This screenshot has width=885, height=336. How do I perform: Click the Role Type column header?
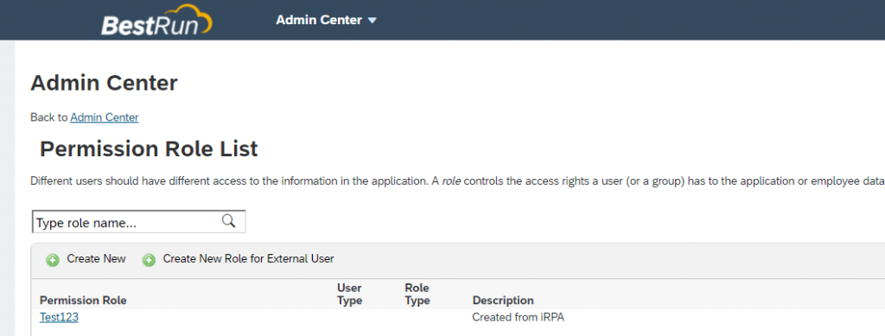[x=417, y=295]
